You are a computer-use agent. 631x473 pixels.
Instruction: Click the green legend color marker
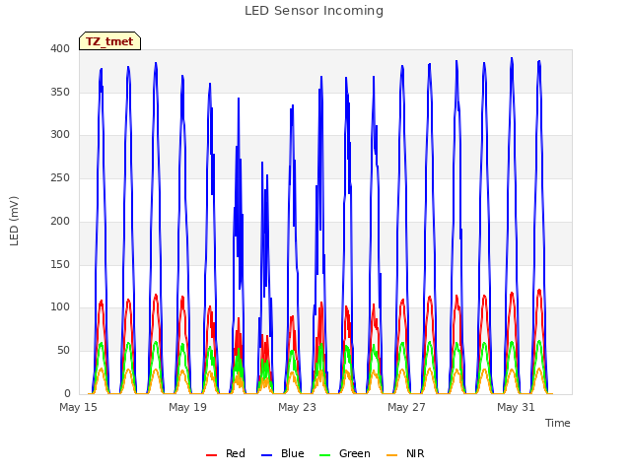coord(324,455)
